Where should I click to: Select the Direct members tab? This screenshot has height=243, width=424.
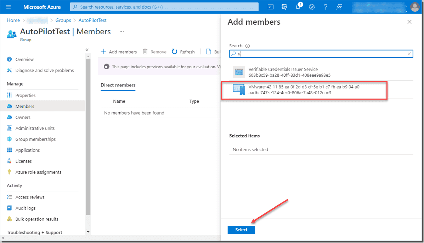click(118, 85)
